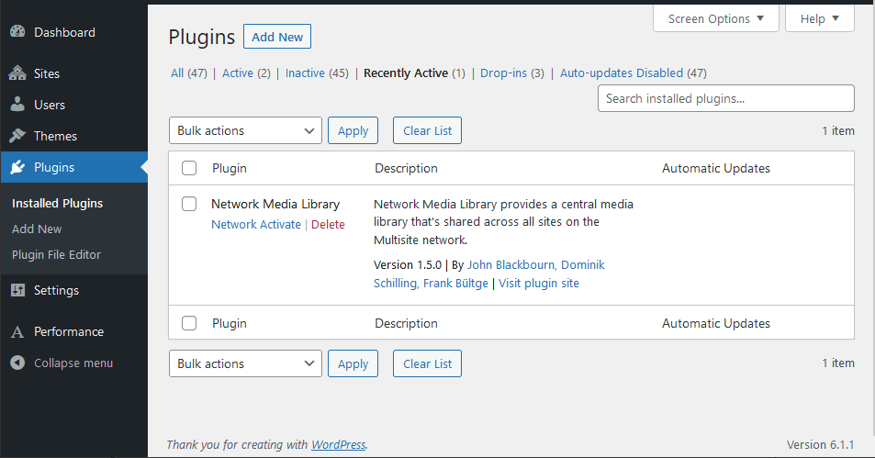Open the bottom Bulk actions dropdown
This screenshot has height=458, width=875.
pos(245,363)
